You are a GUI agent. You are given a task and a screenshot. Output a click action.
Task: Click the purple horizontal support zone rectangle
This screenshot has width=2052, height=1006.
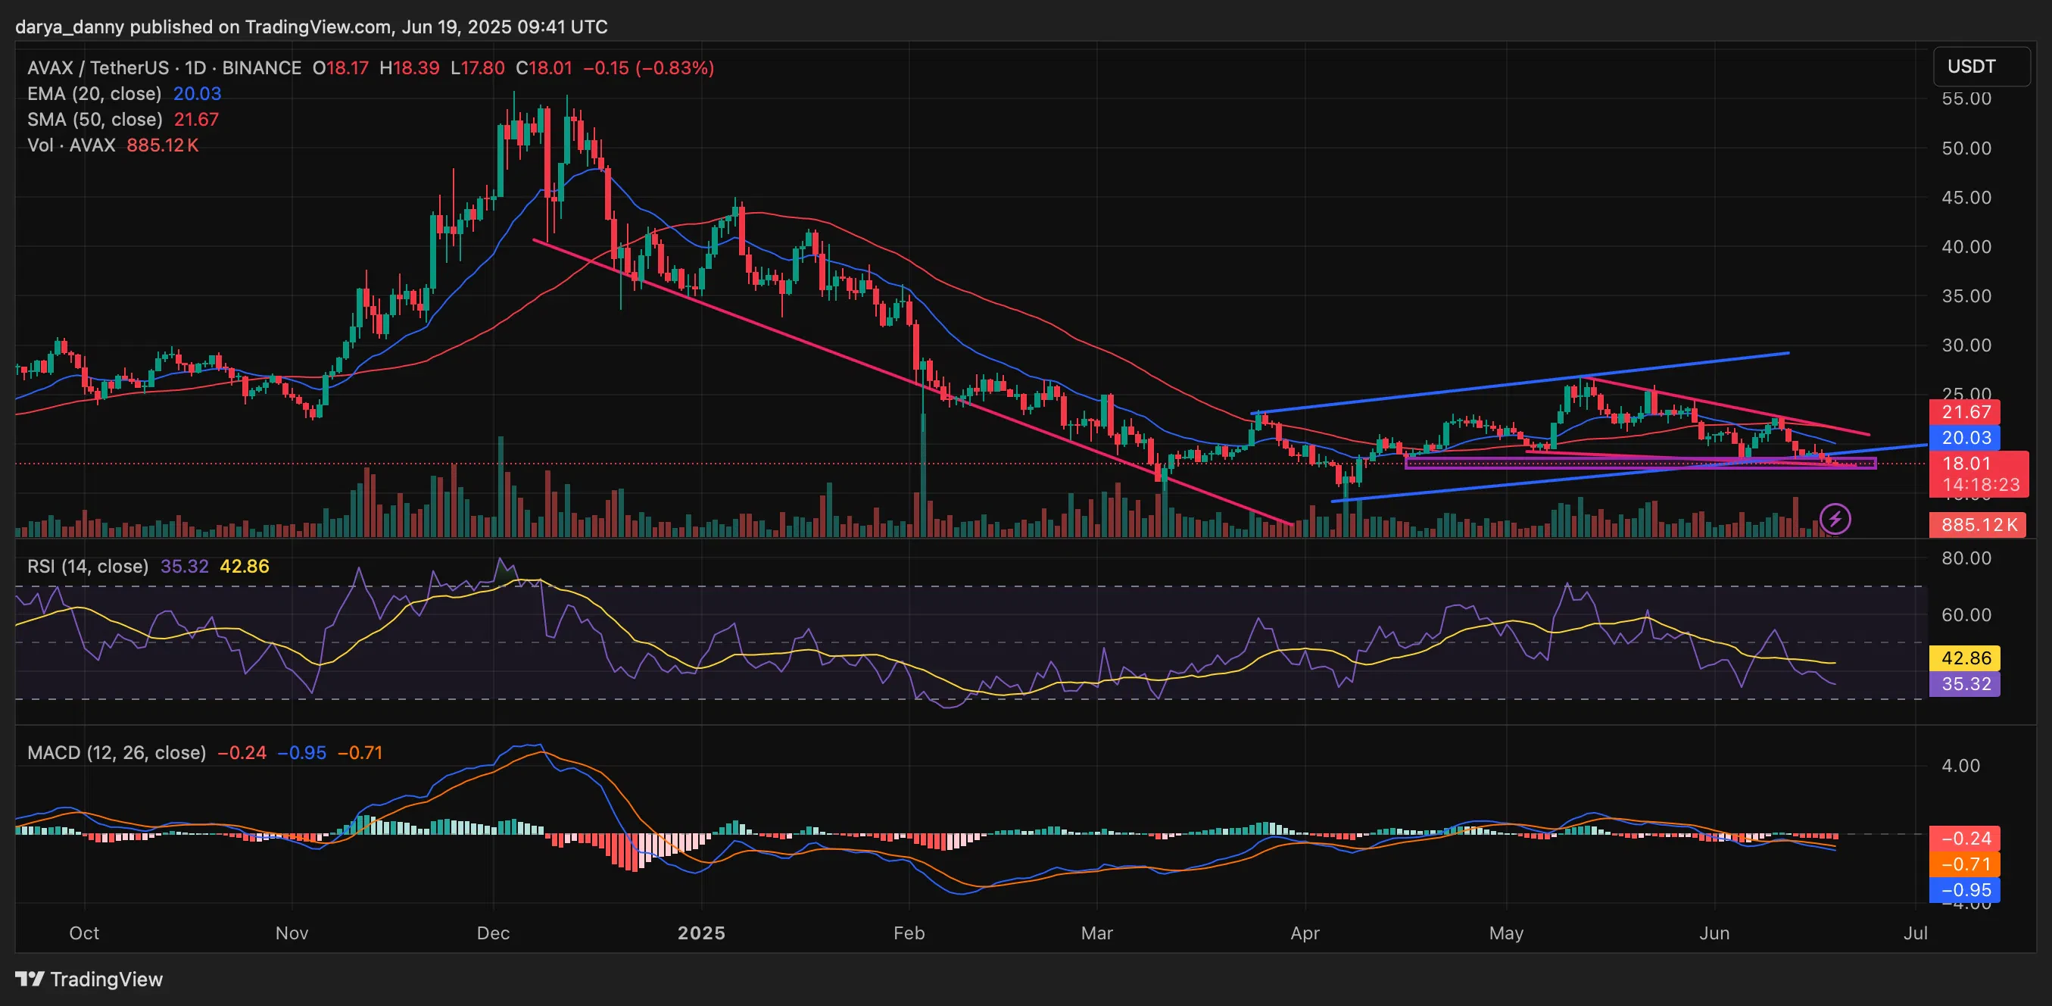(x=1640, y=463)
